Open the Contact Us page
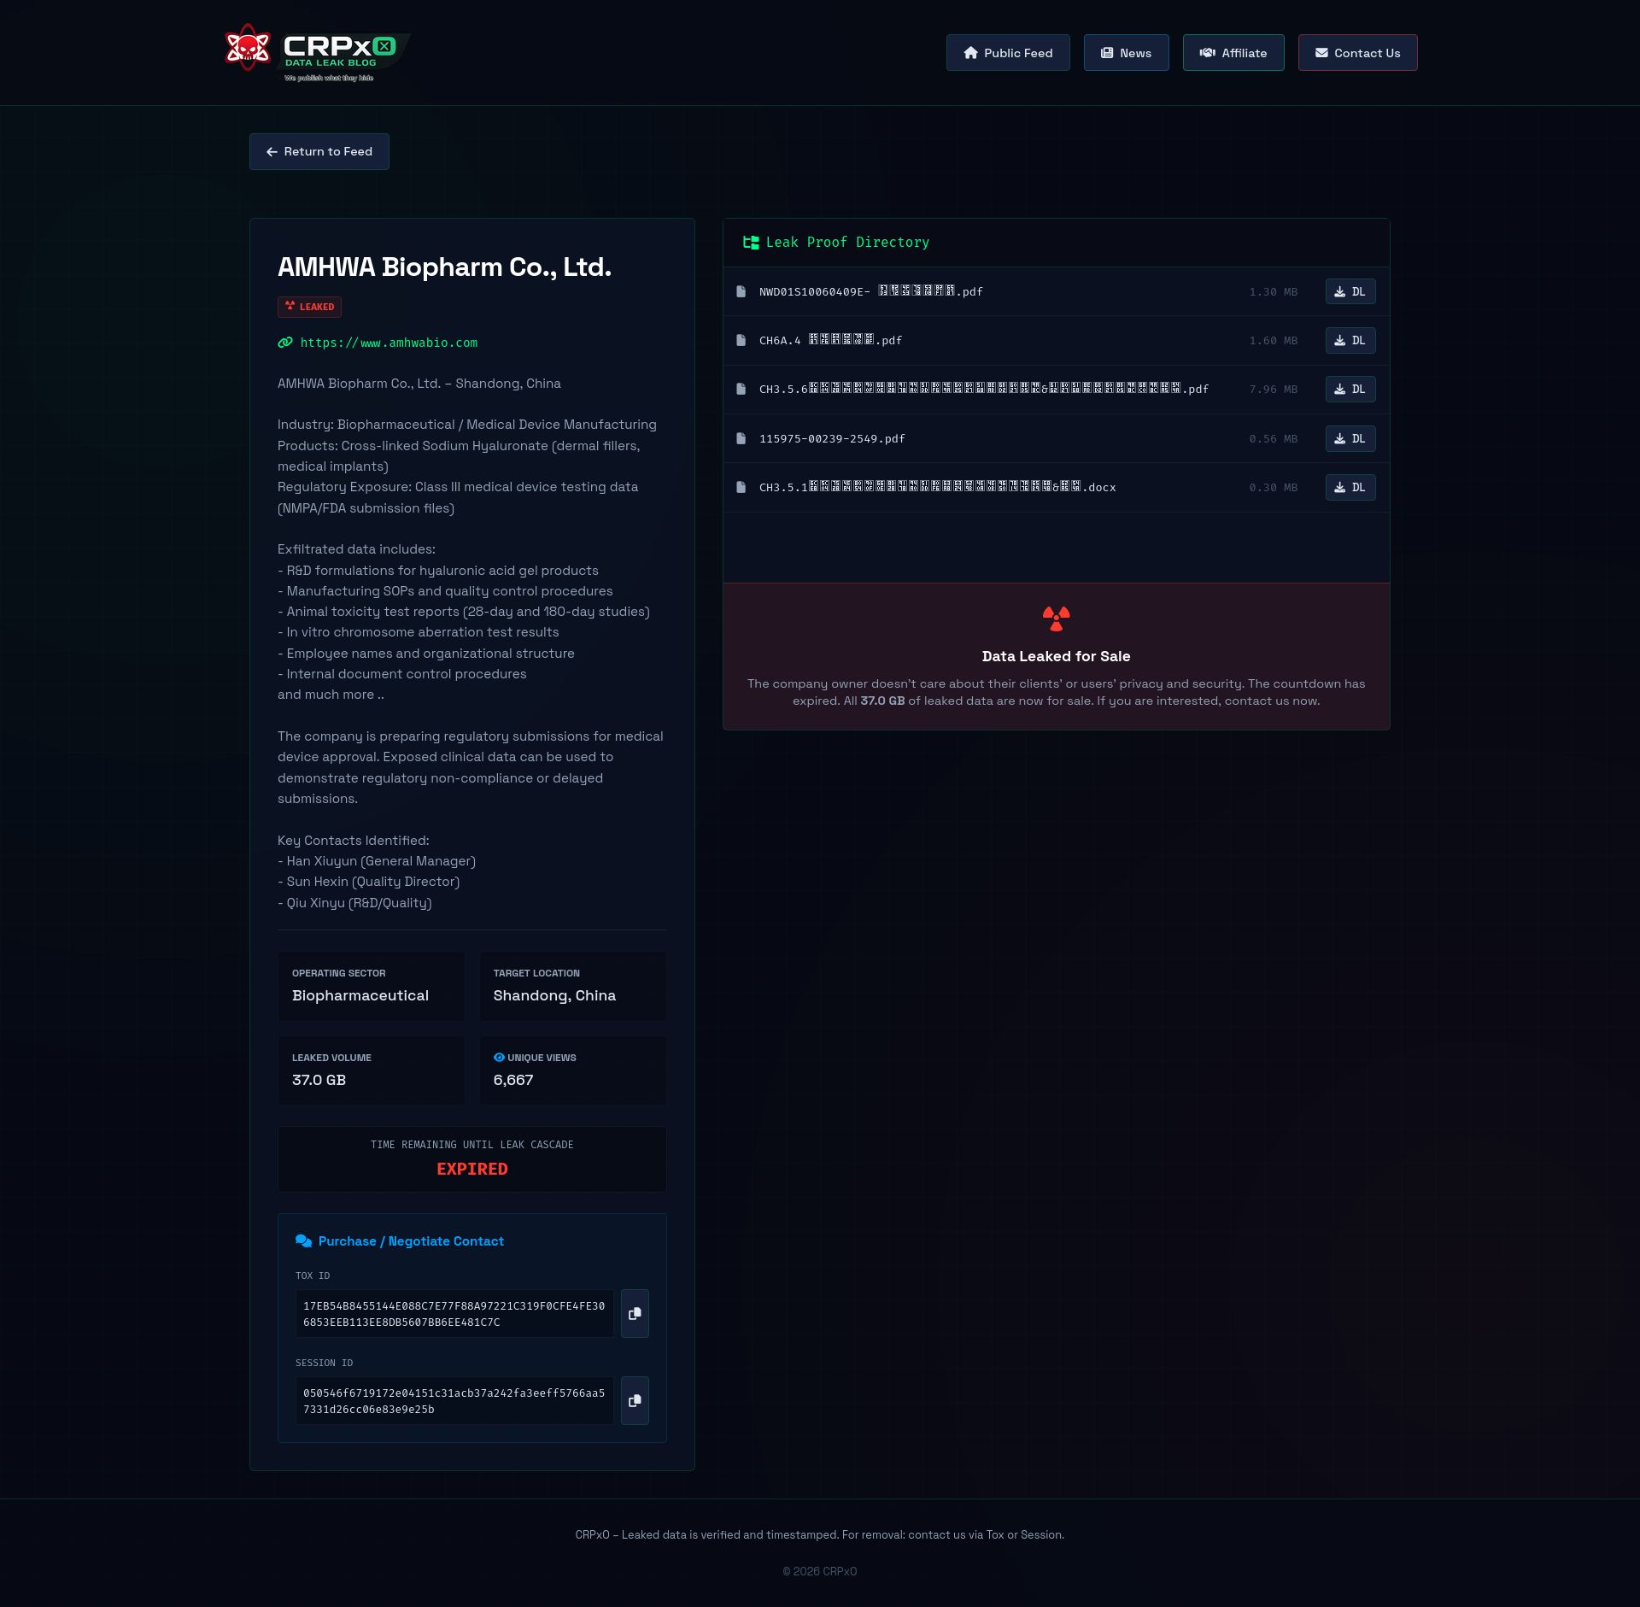This screenshot has width=1640, height=1607. point(1358,53)
